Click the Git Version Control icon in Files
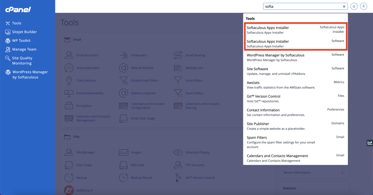Image resolution: width=373 pixels, height=195 pixels. click(178, 178)
